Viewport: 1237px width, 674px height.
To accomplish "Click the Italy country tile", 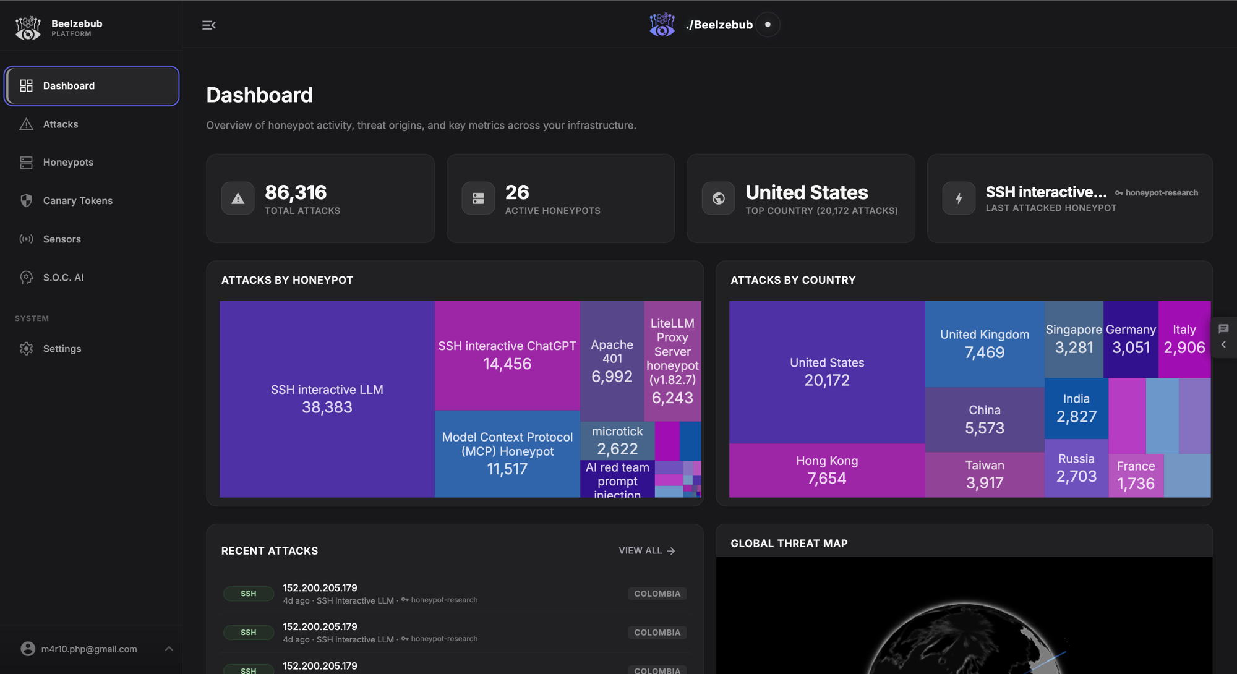I will [x=1184, y=339].
